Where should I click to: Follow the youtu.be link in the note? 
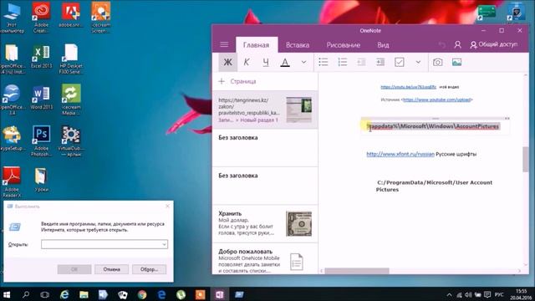(x=408, y=87)
